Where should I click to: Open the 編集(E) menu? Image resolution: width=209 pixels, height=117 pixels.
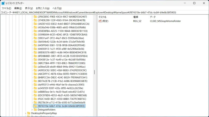tap(18, 8)
